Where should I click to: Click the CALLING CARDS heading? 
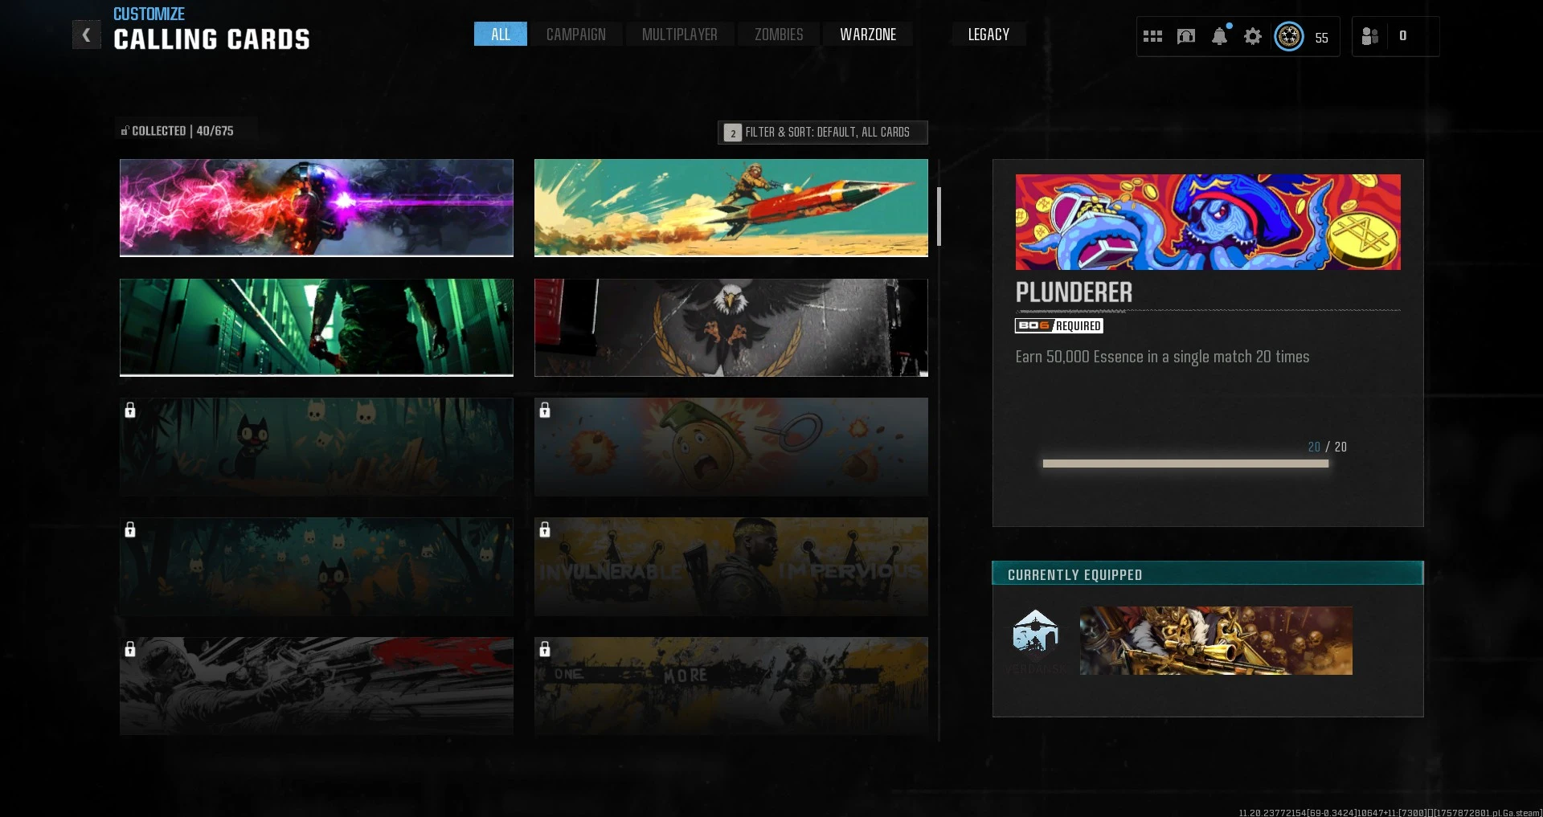tap(211, 39)
